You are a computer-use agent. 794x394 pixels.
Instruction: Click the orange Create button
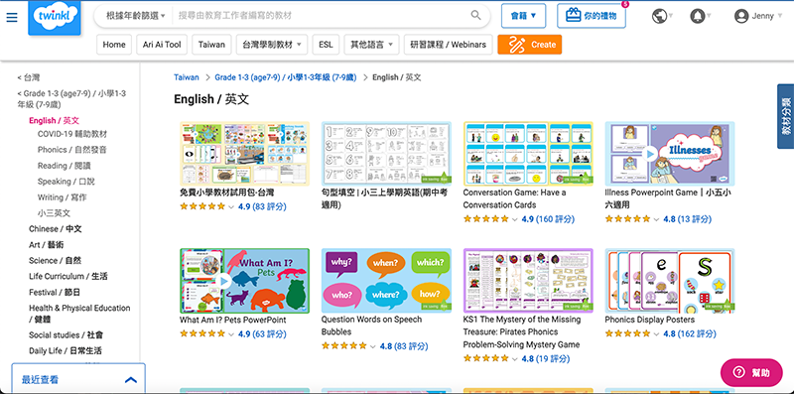530,45
